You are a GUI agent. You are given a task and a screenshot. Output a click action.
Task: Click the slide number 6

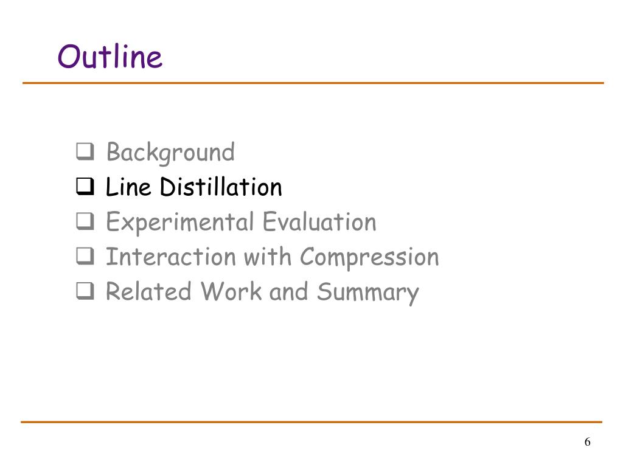pos(587,442)
